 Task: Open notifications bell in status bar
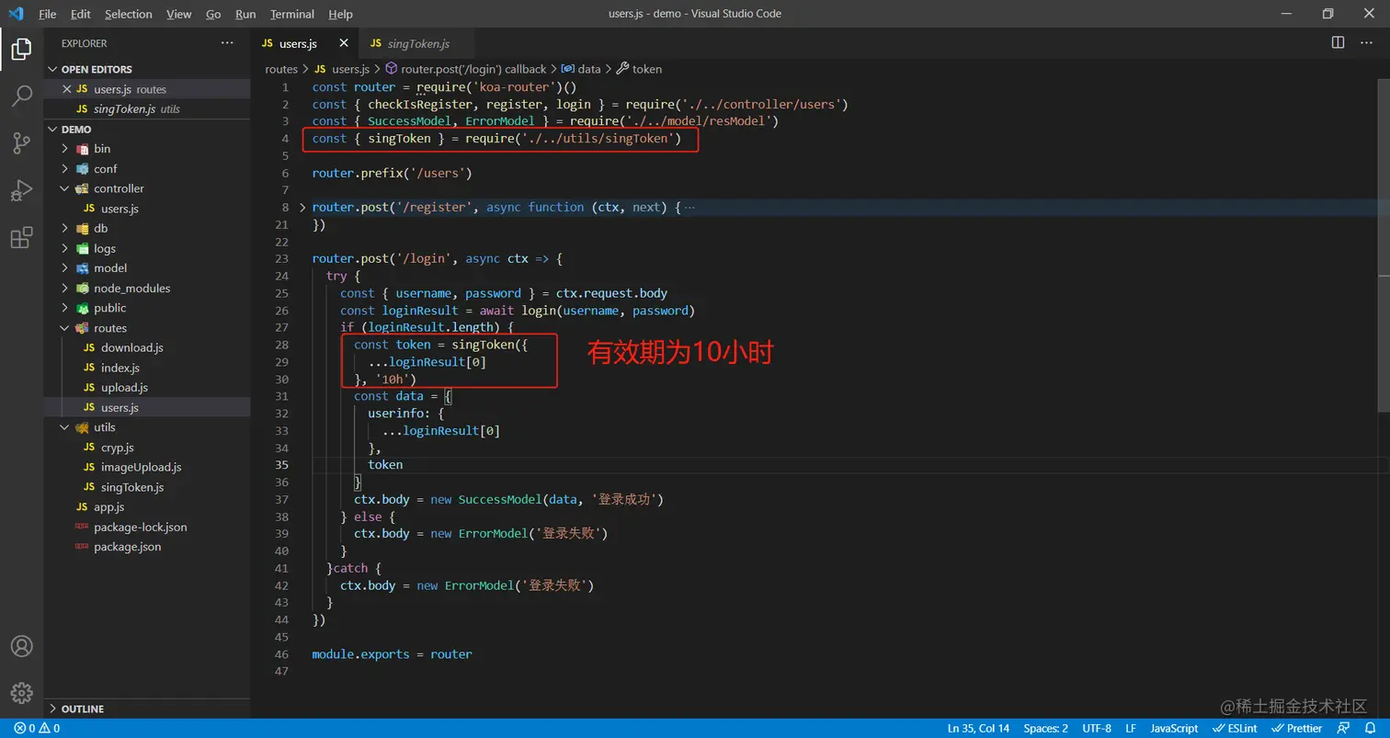[x=1370, y=729]
